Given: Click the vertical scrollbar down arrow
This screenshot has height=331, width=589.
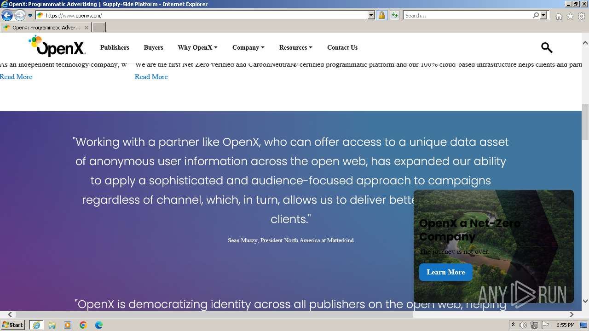Looking at the screenshot, I should point(585,301).
